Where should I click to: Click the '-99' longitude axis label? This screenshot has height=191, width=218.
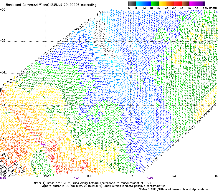coord(88,176)
